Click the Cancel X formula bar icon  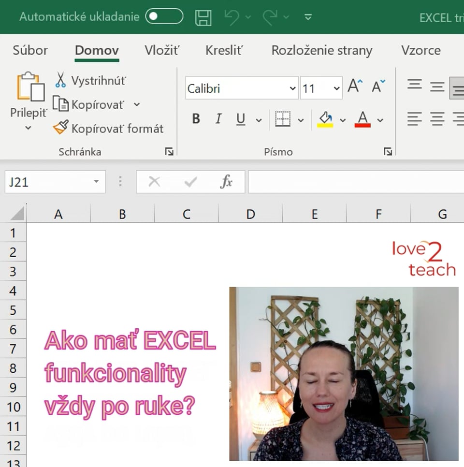point(154,181)
